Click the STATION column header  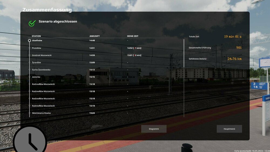[x=36, y=36]
